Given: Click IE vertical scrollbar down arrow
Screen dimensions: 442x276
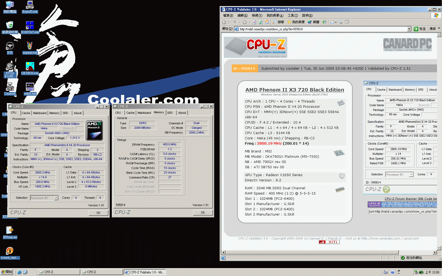Looking at the screenshot, I should click(439, 248).
